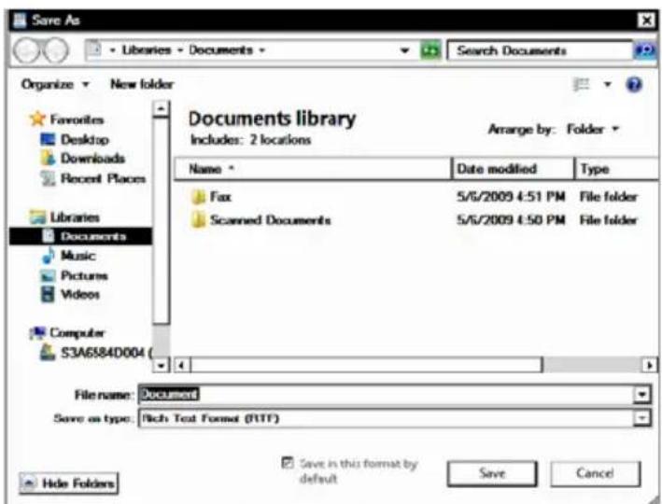Click the Libraries icon in navigation pane

click(x=37, y=217)
